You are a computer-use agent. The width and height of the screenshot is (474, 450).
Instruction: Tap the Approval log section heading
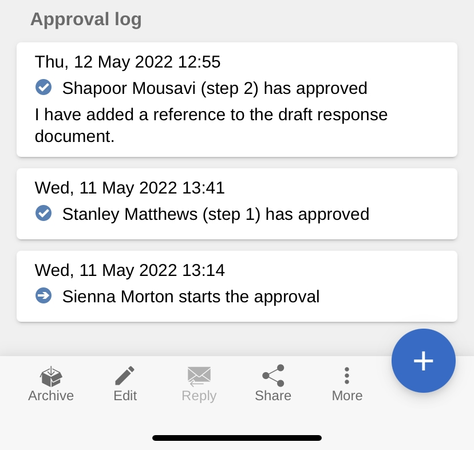86,19
